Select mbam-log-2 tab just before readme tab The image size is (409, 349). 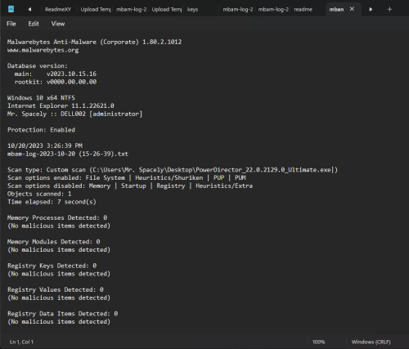(x=273, y=9)
